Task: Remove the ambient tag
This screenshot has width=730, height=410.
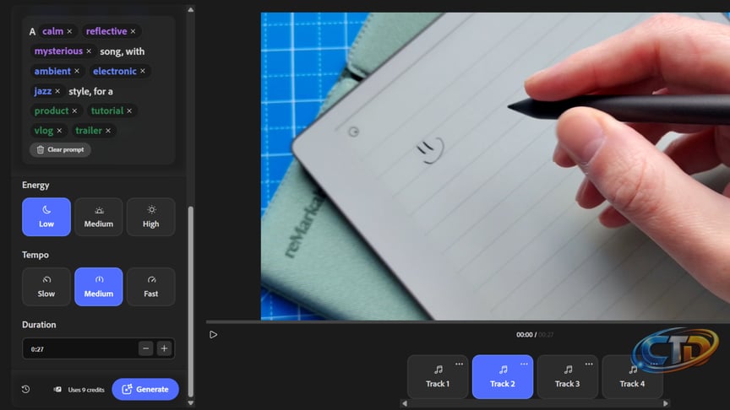Action: point(77,71)
